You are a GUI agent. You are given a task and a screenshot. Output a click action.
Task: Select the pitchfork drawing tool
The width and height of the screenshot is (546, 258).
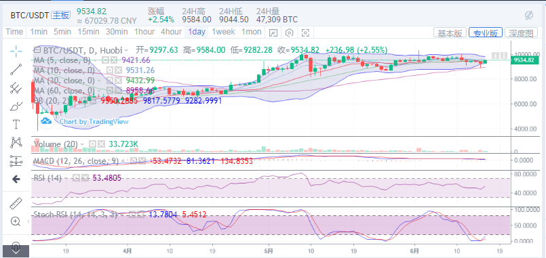[16, 87]
